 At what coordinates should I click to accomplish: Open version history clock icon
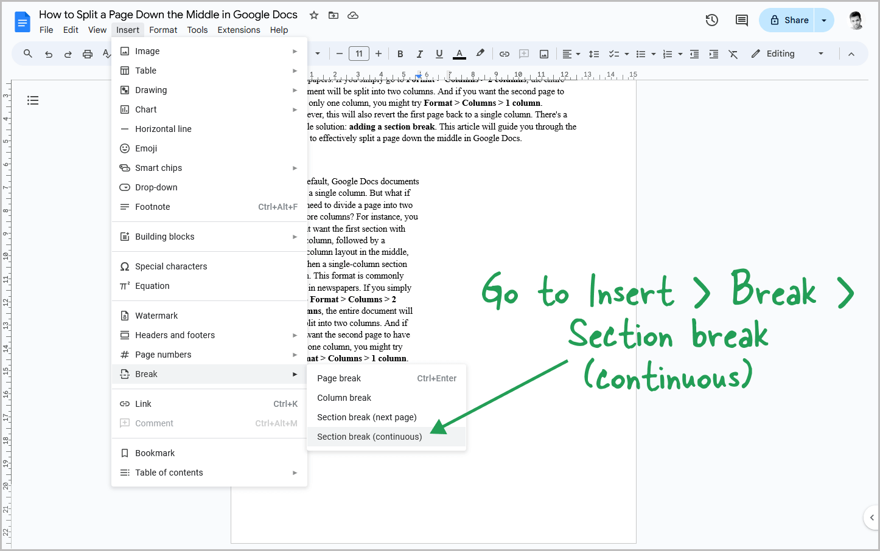712,20
